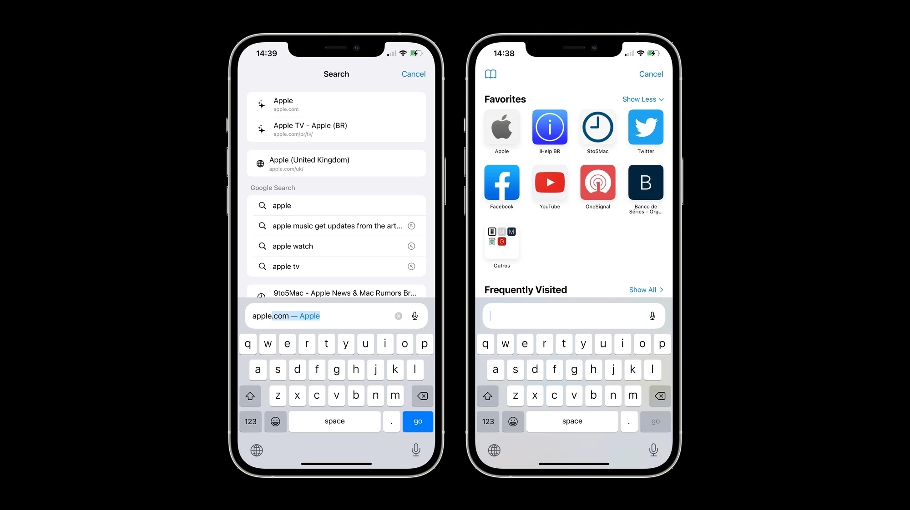Tap the Bookmarks icon on right screen
This screenshot has width=910, height=510.
pos(490,74)
